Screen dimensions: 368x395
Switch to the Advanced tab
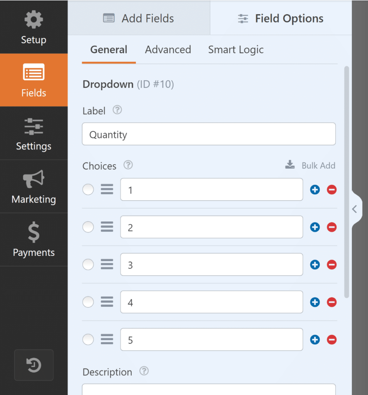168,50
